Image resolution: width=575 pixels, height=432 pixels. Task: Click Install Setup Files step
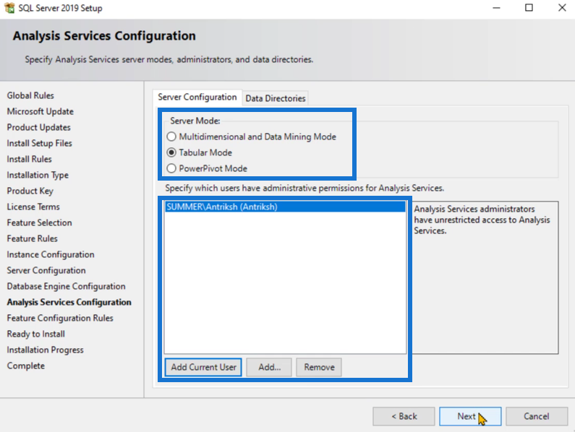tap(40, 143)
